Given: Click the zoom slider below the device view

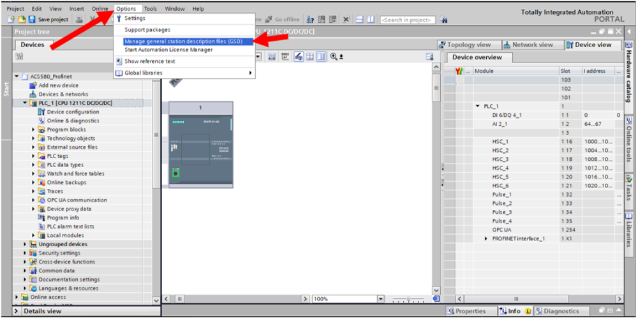Looking at the screenshot, I should [408, 299].
